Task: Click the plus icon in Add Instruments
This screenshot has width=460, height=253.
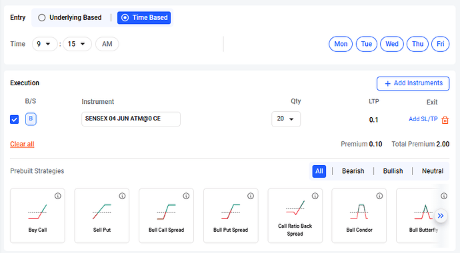Action: [x=387, y=84]
